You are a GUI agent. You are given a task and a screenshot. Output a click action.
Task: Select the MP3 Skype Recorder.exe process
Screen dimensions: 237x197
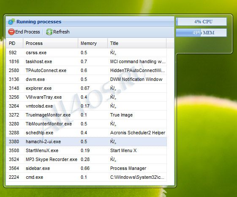(86, 159)
